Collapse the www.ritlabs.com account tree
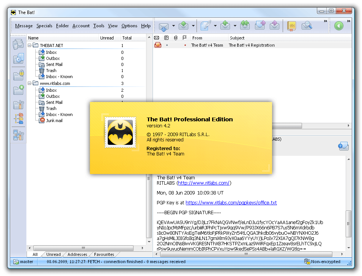Viewport: 362px width, 276px height. tap(30, 83)
